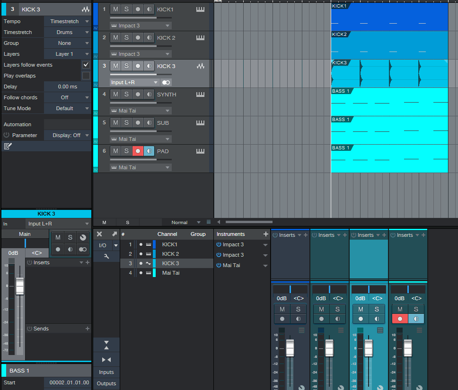The height and width of the screenshot is (390, 458).
Task: Click the first mixer channel fader
Action: pyautogui.click(x=290, y=348)
